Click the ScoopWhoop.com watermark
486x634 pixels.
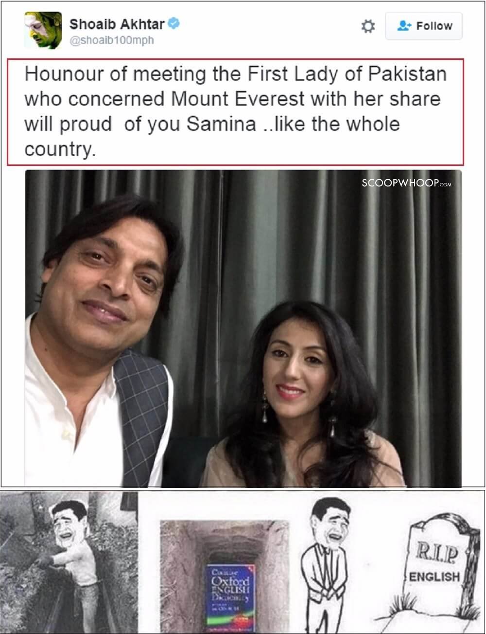coord(407,183)
